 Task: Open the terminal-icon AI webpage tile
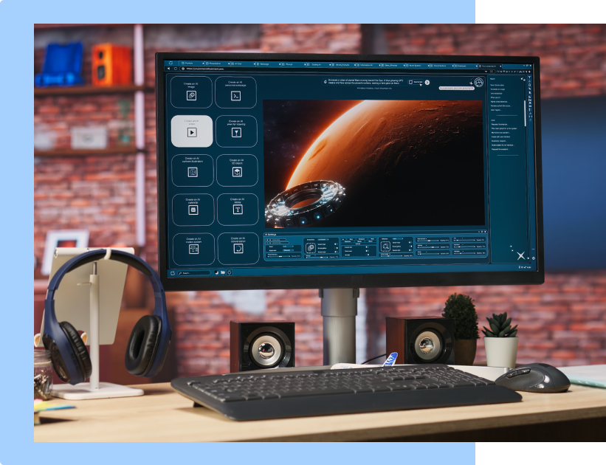(235, 92)
